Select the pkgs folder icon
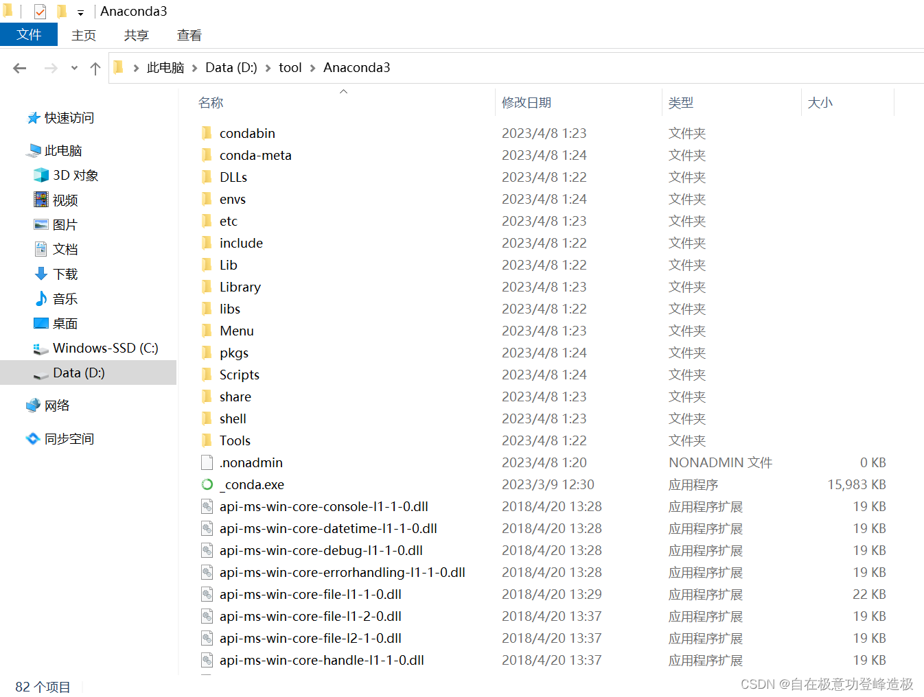This screenshot has height=697, width=924. (207, 352)
